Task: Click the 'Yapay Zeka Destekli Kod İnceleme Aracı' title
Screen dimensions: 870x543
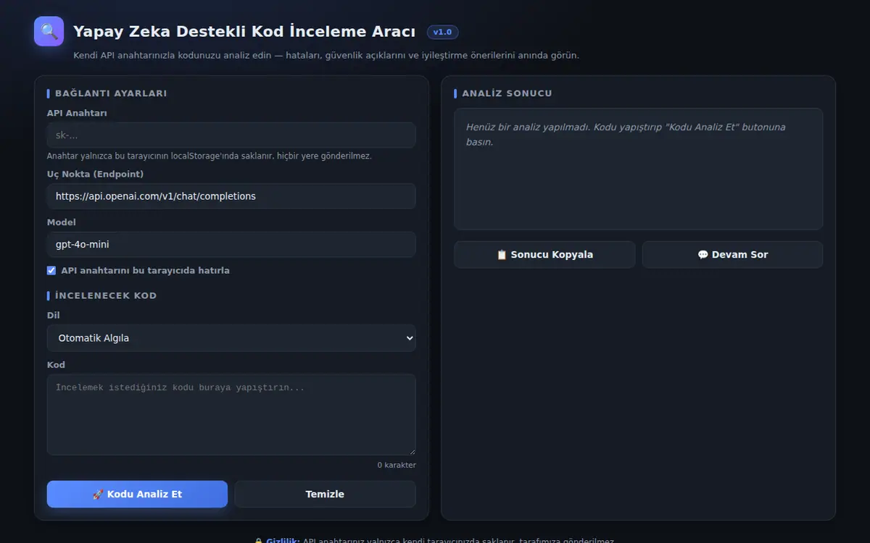Action: click(244, 32)
